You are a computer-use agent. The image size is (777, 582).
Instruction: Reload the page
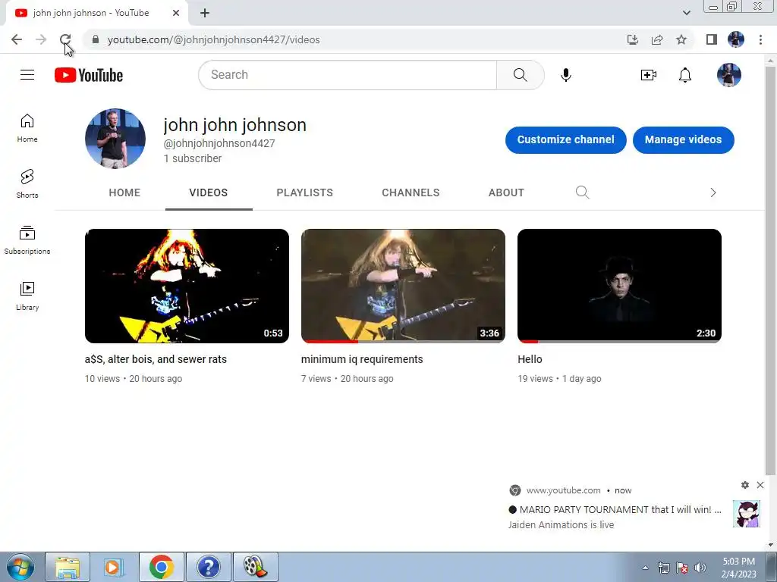(x=65, y=39)
